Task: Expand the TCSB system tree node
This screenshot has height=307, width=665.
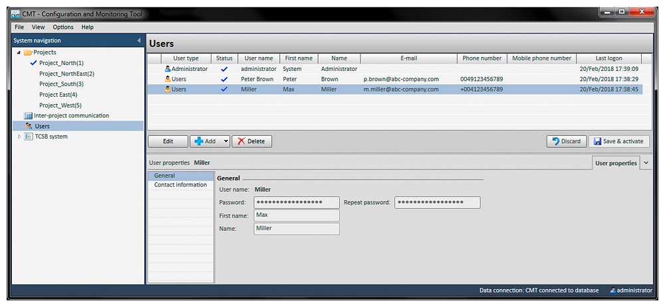Action: point(19,137)
